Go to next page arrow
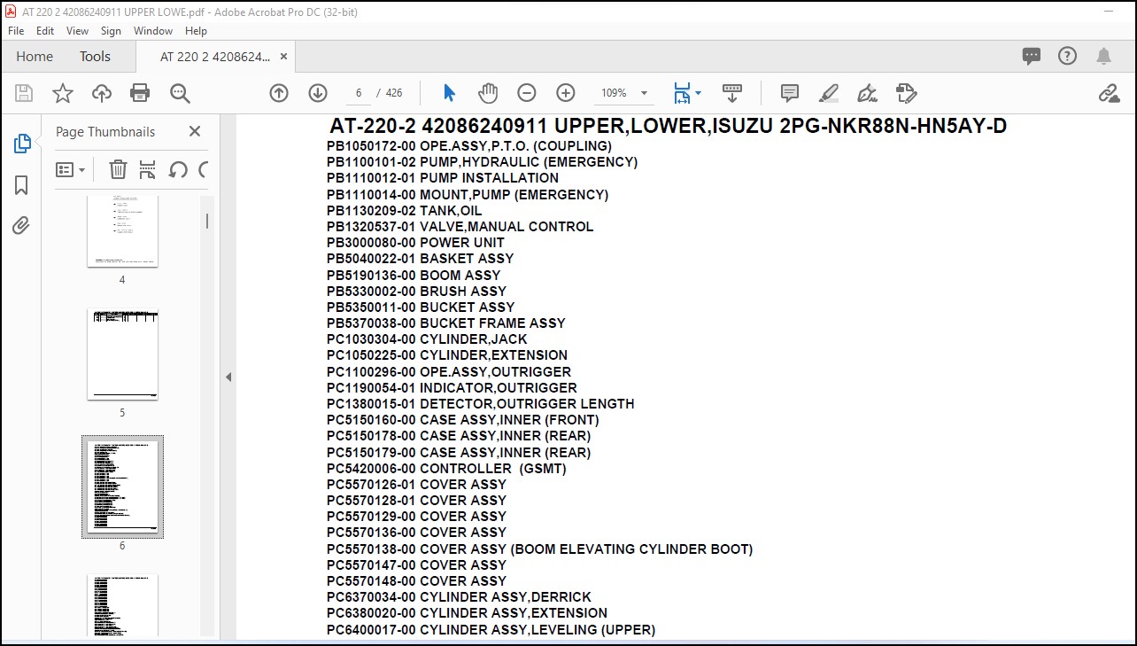 point(318,93)
